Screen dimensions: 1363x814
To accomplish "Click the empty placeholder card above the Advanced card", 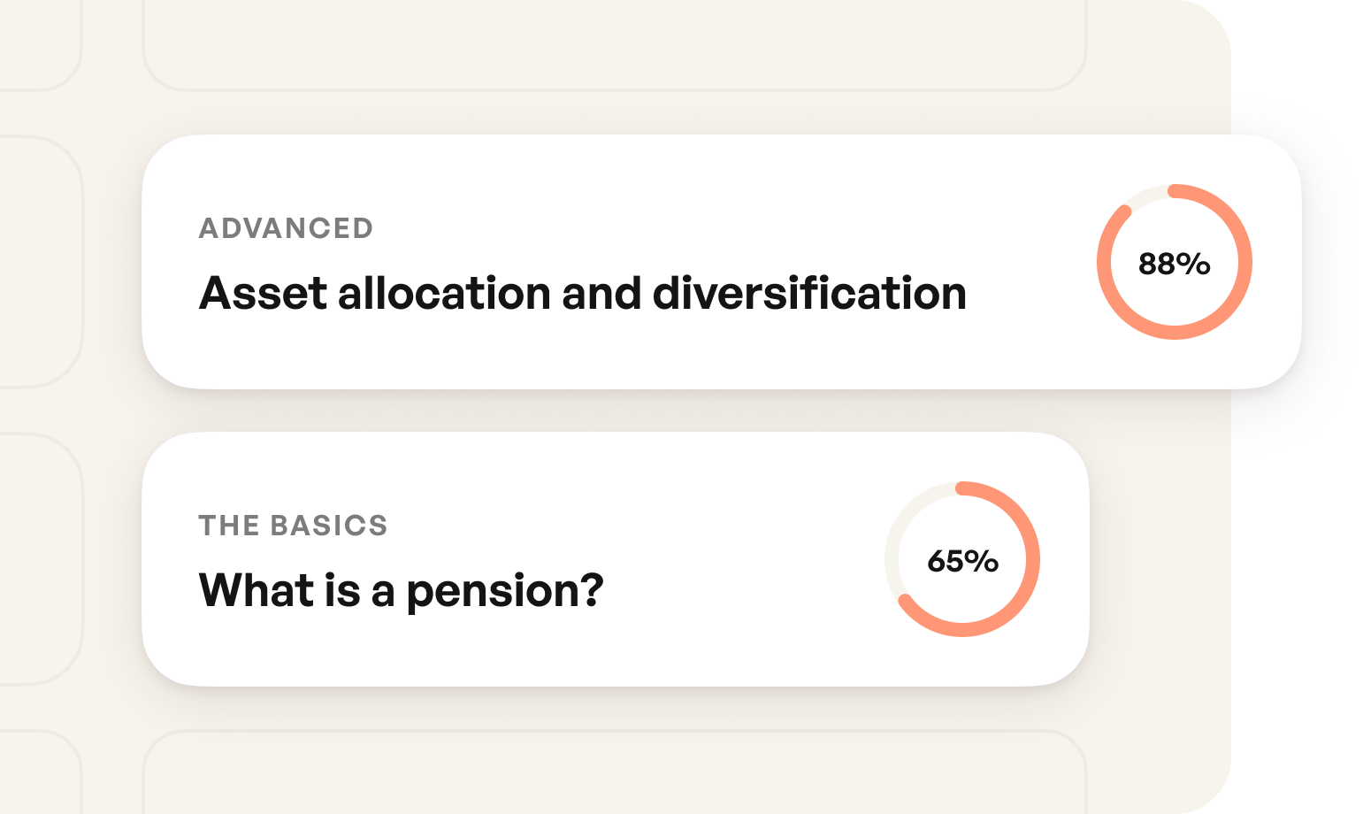I will (614, 44).
